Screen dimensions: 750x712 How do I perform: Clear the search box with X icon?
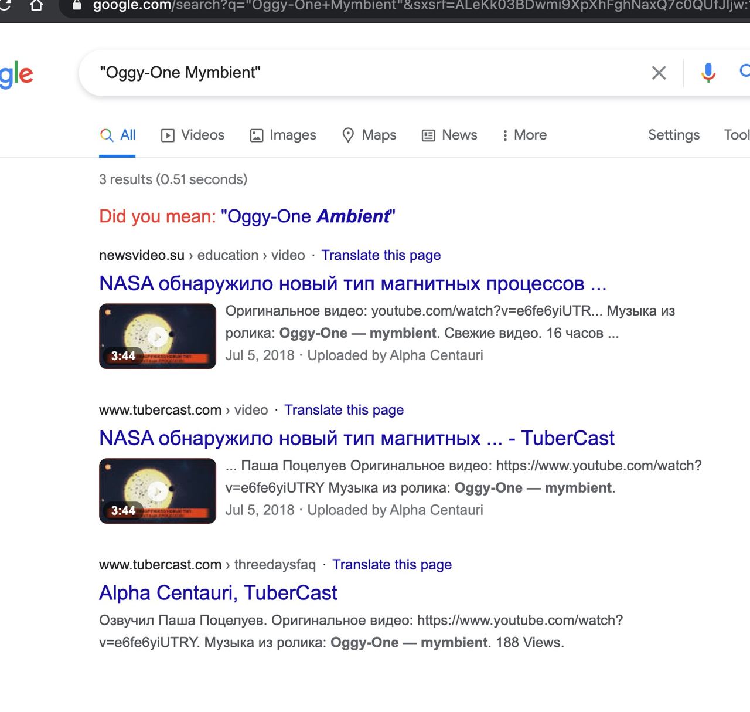(659, 73)
